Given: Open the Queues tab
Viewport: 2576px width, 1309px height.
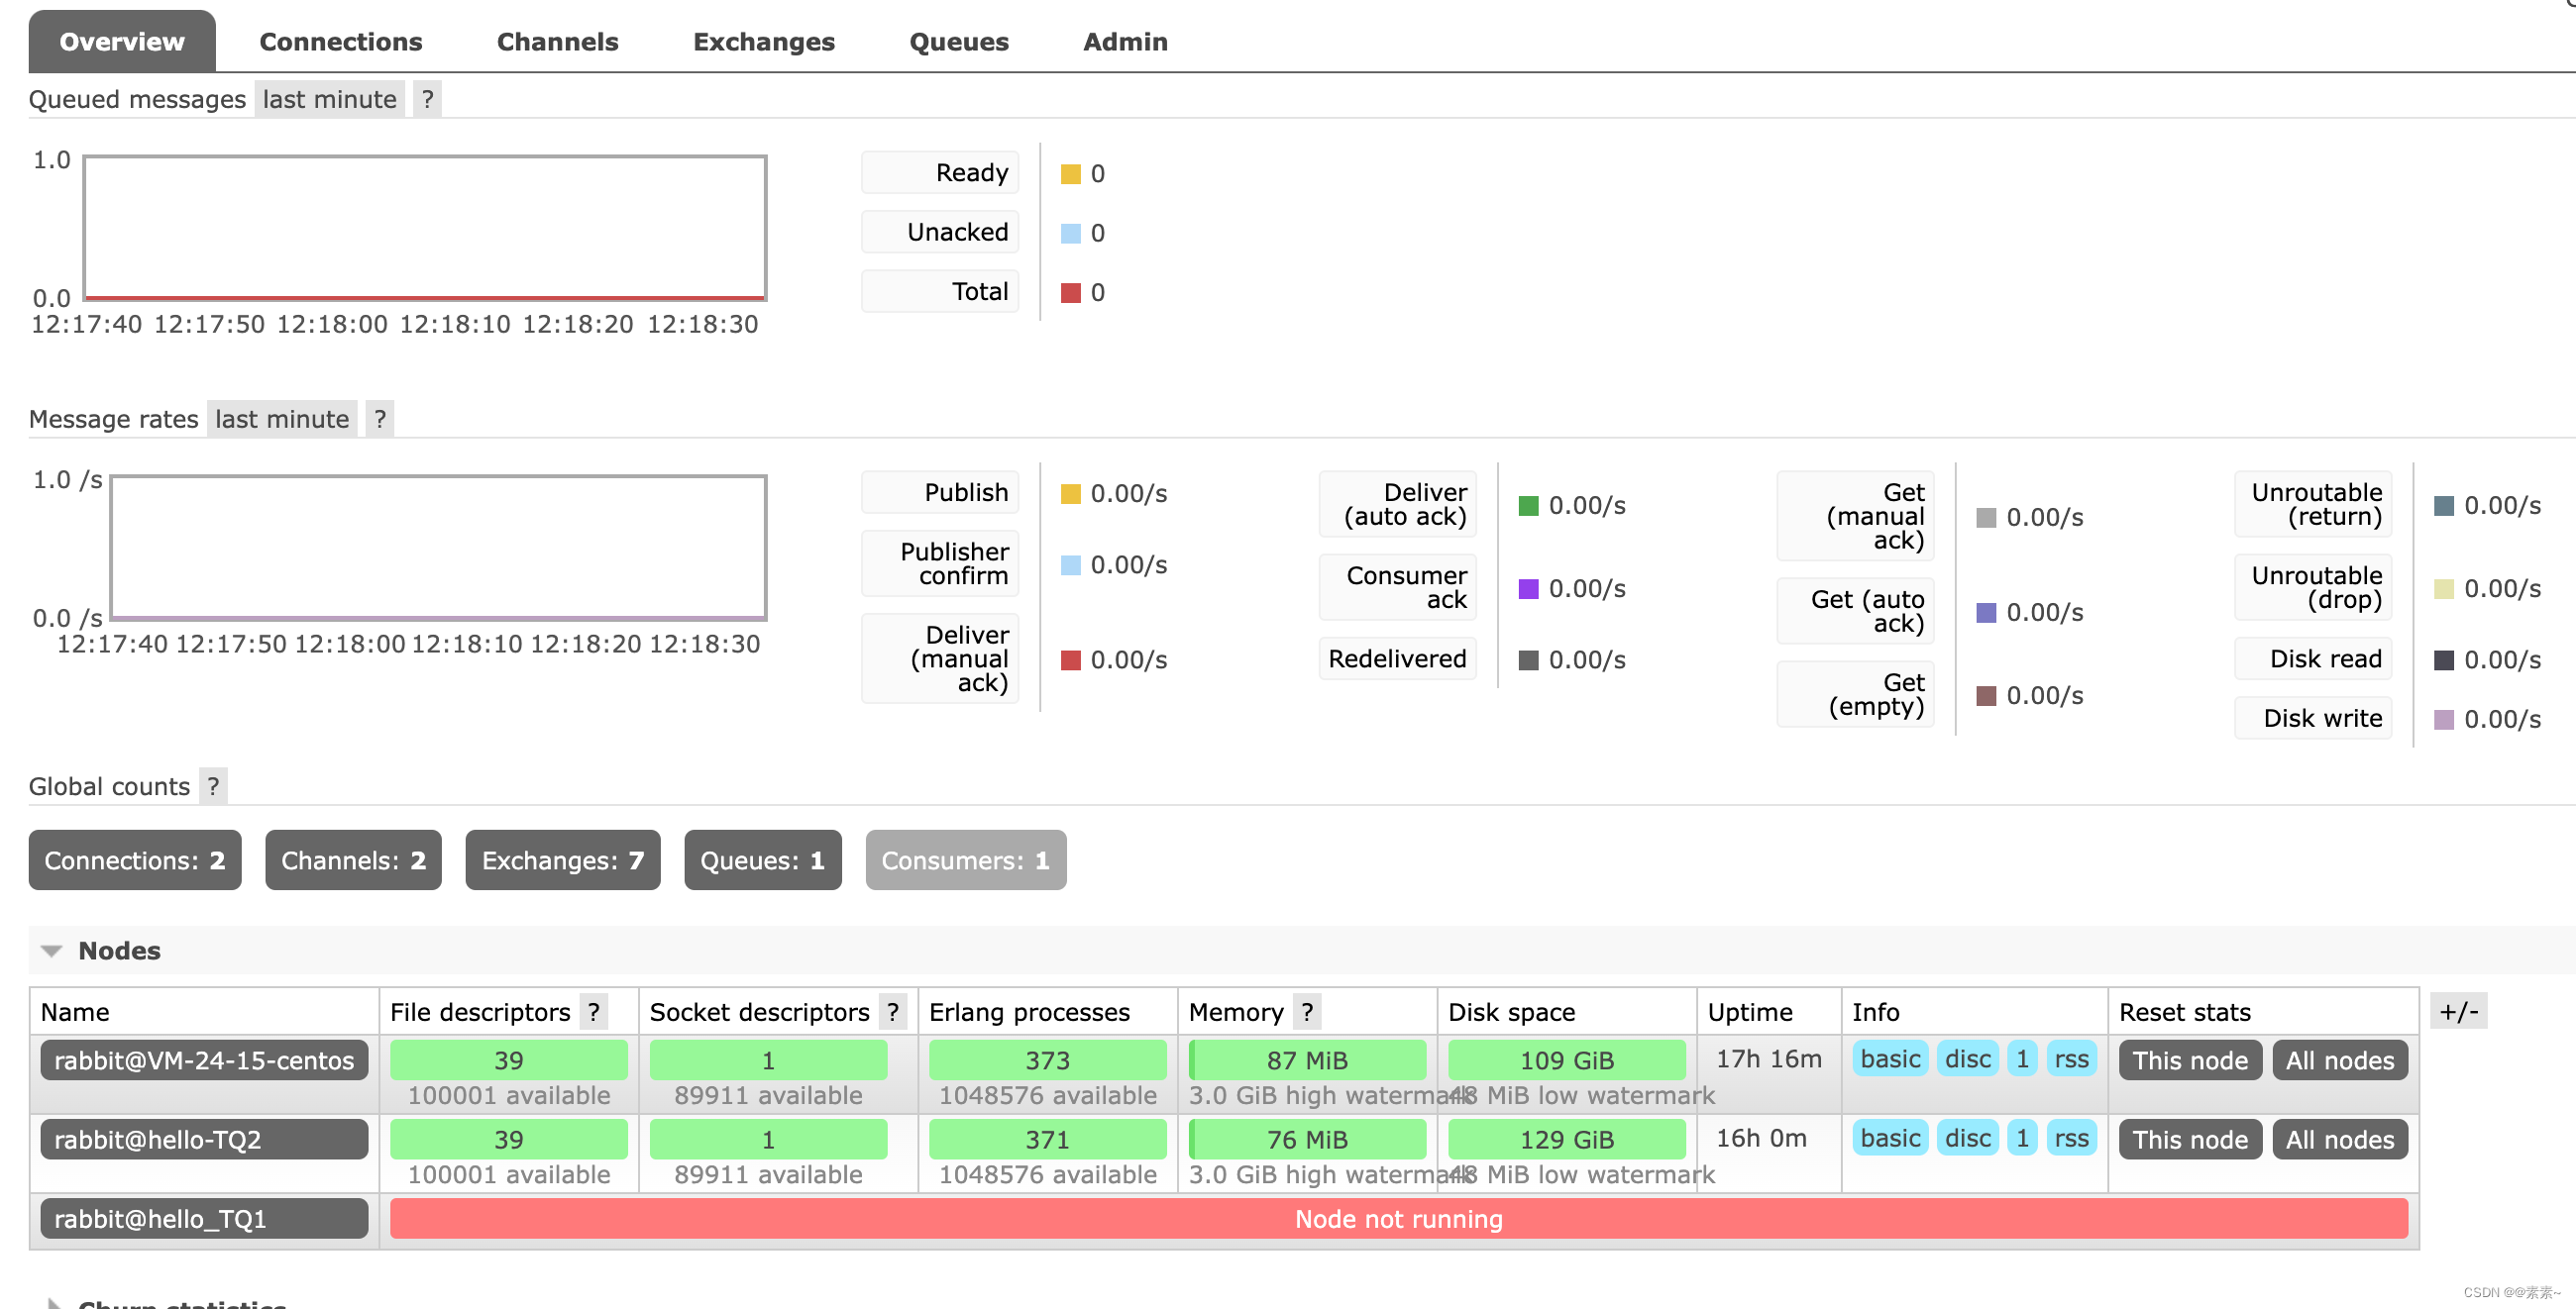Looking at the screenshot, I should click(x=958, y=42).
